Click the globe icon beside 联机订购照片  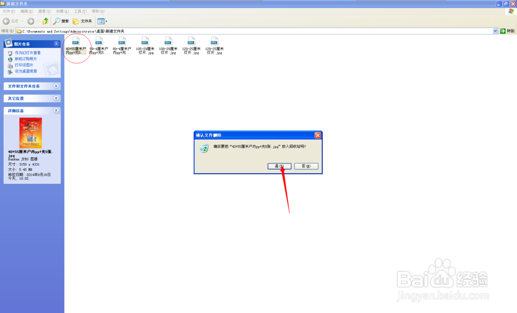[x=10, y=59]
